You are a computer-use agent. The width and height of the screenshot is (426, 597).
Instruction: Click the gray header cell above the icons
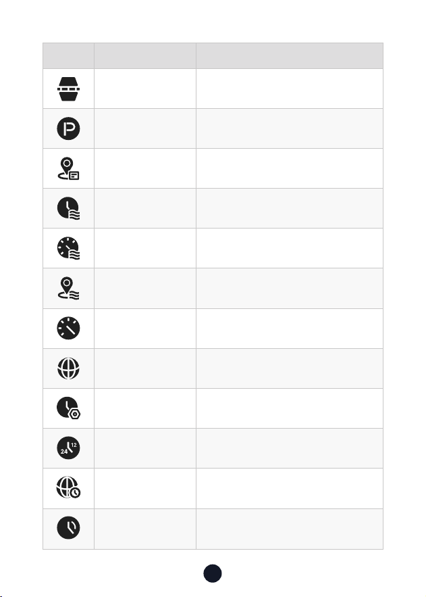point(68,56)
